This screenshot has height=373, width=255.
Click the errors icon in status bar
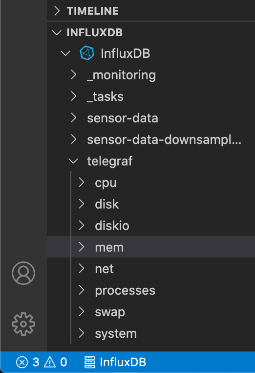click(22, 362)
